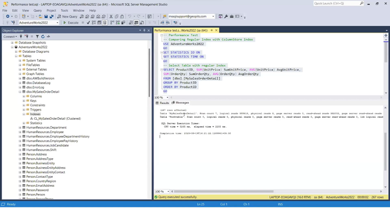Click the Copy icon in toolbar

(x=116, y=17)
